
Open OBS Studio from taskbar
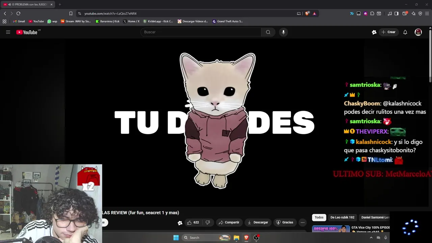coord(256,238)
